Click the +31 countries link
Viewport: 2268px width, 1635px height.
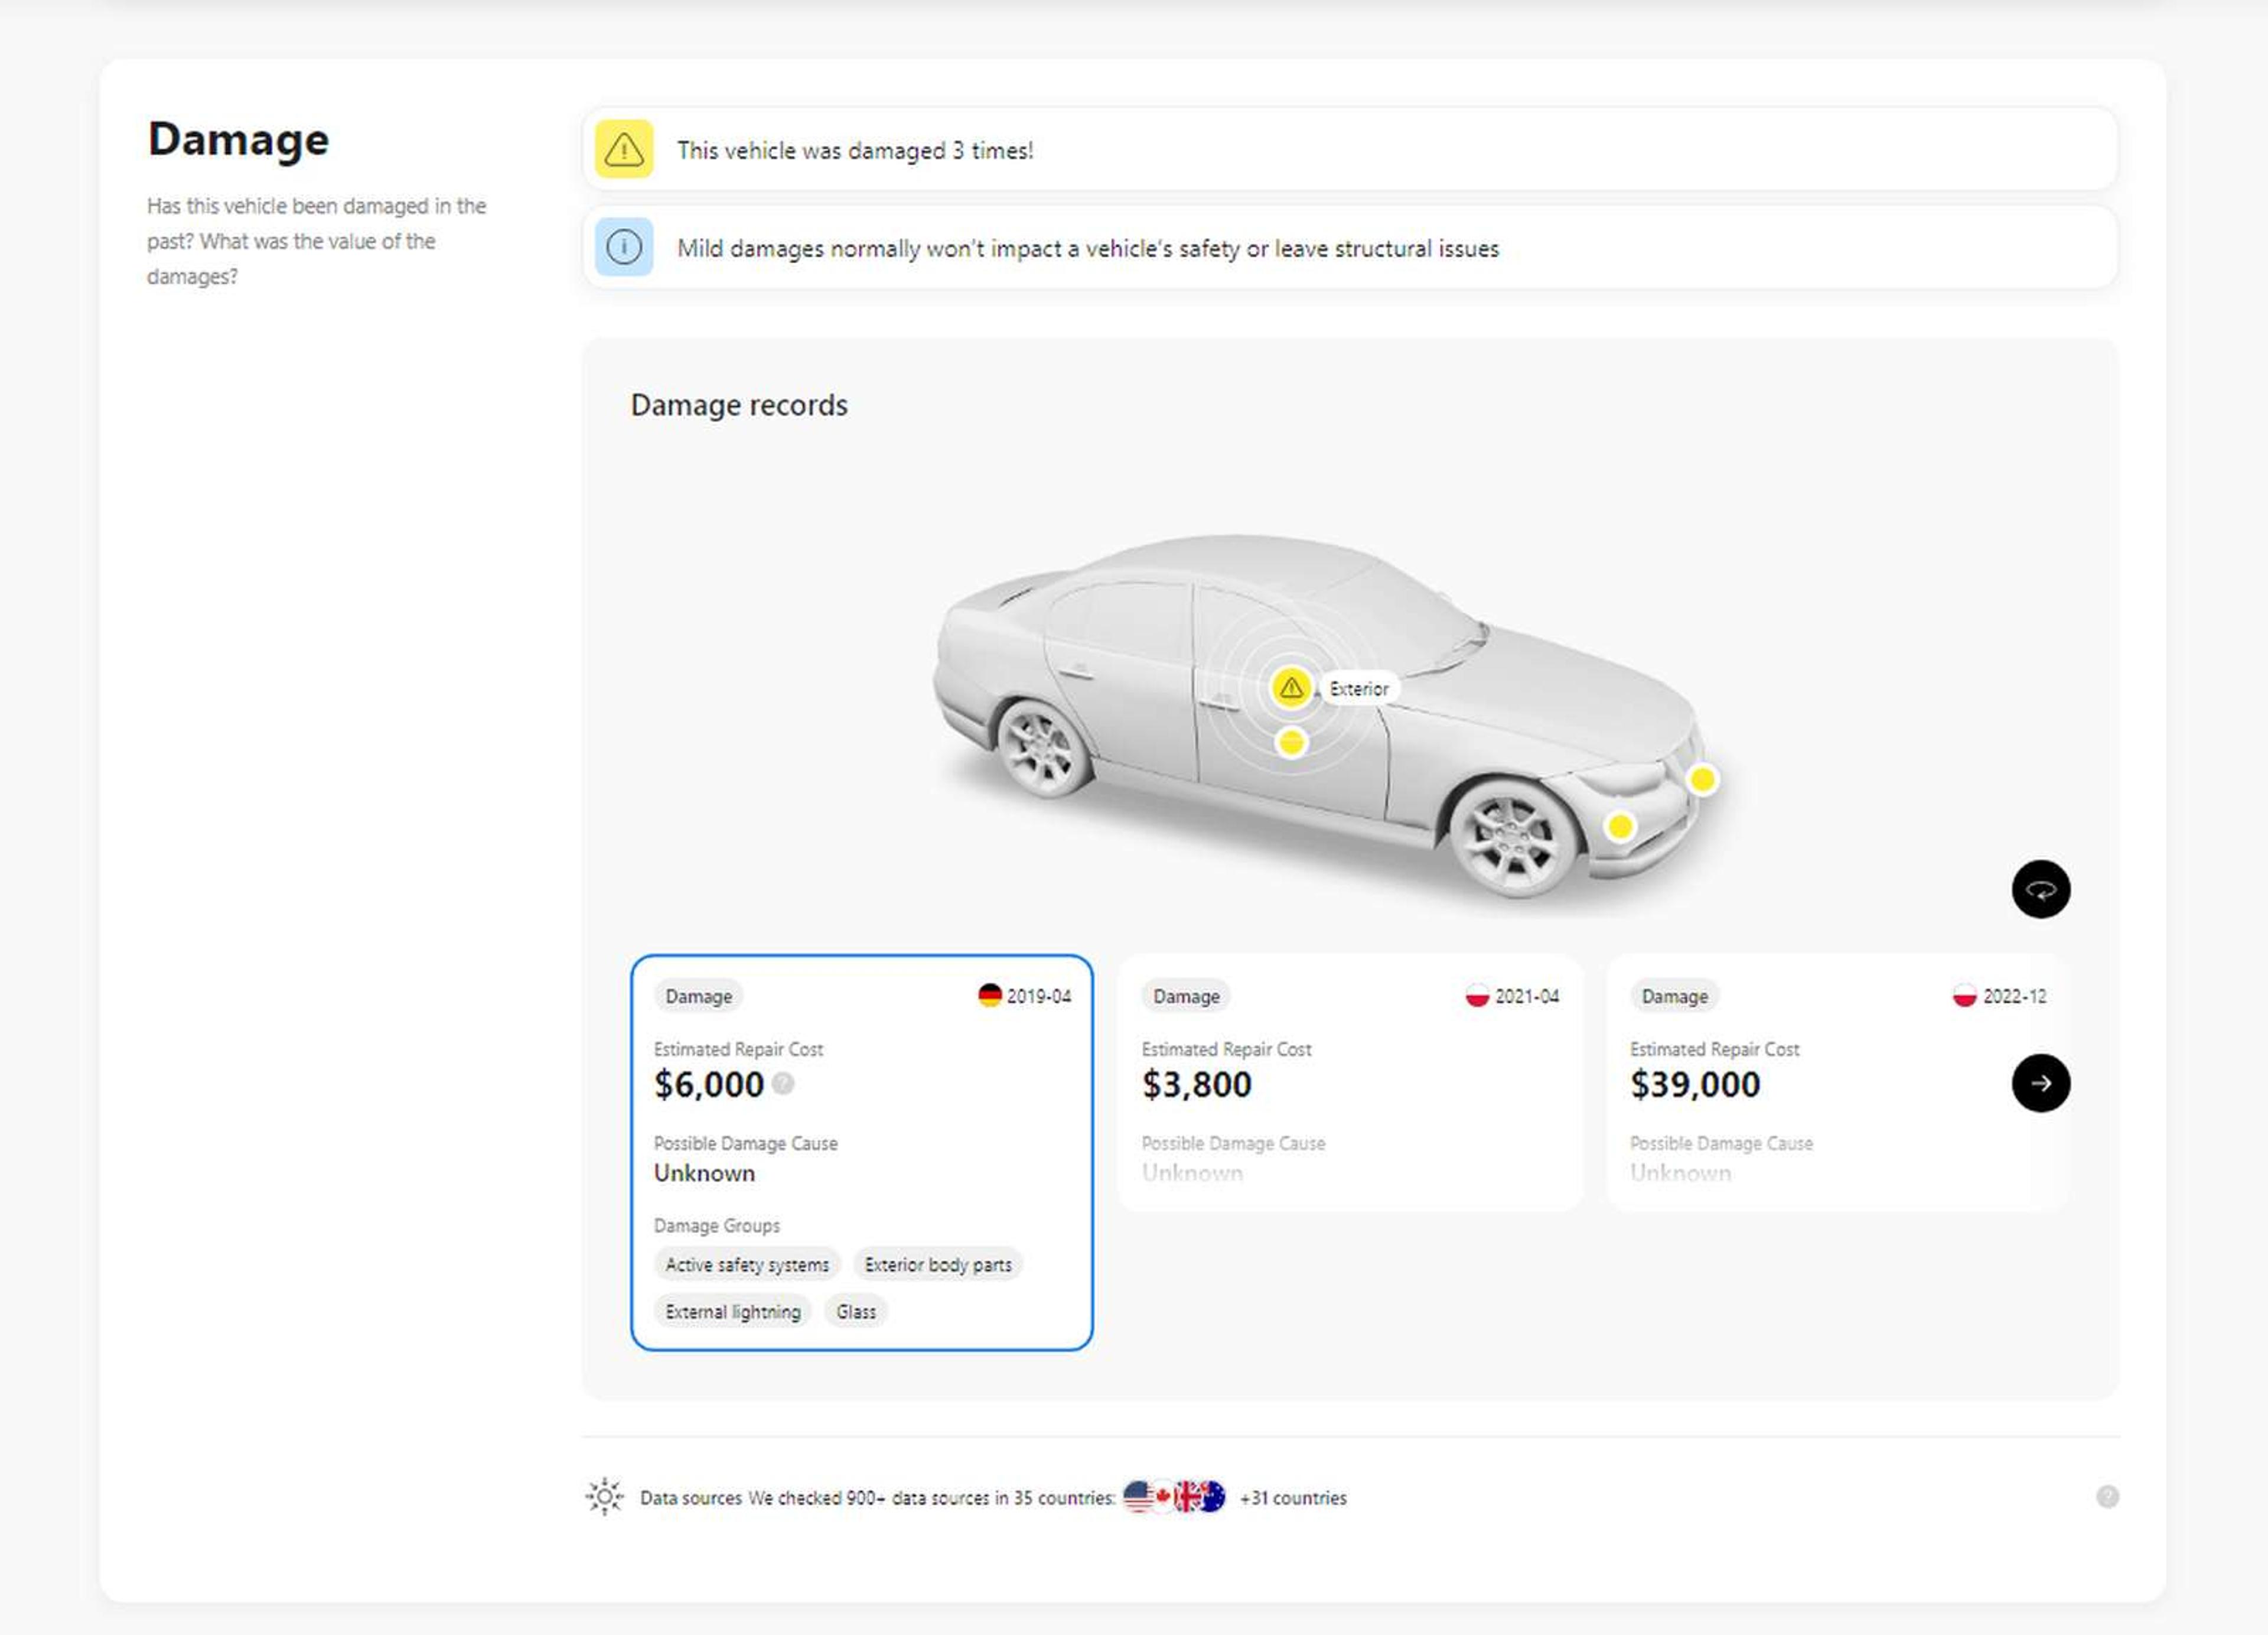point(1293,1498)
